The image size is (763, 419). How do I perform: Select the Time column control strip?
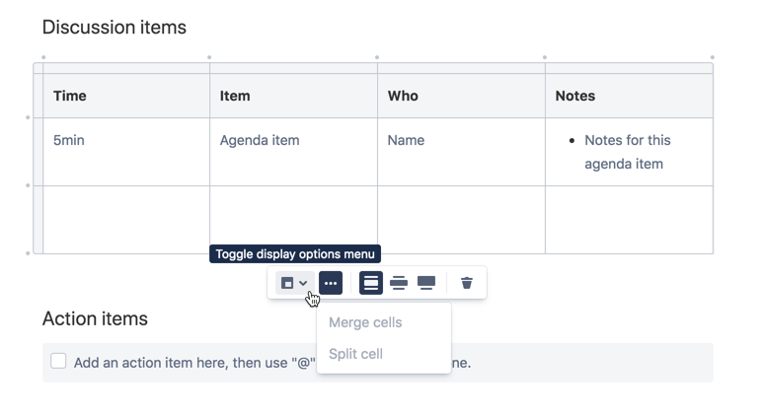126,68
